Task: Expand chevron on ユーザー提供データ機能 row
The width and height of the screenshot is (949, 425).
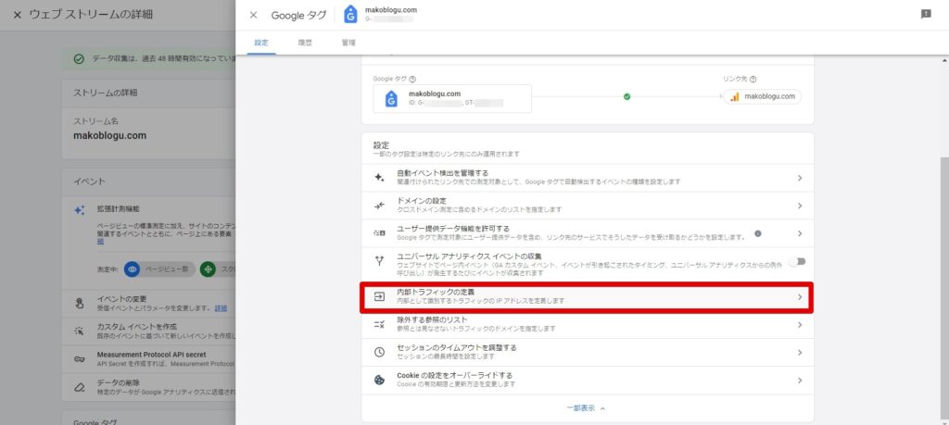Action: tap(800, 233)
